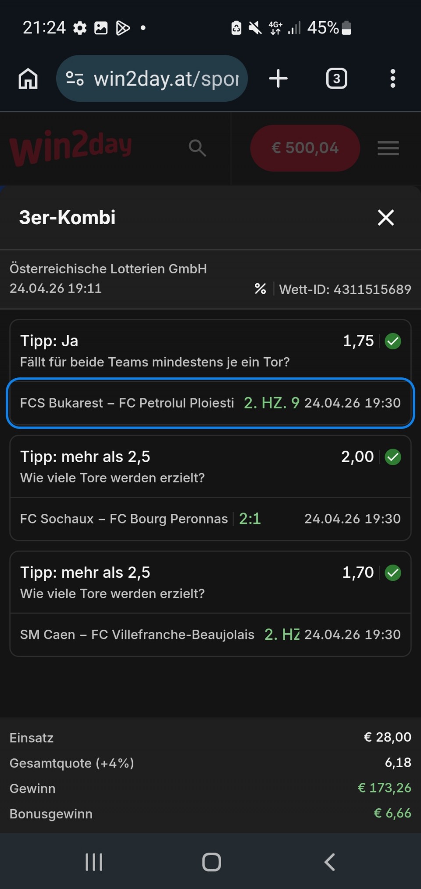Screen dimensions: 421x889
Task: Tap the browser home icon
Action: click(x=28, y=79)
